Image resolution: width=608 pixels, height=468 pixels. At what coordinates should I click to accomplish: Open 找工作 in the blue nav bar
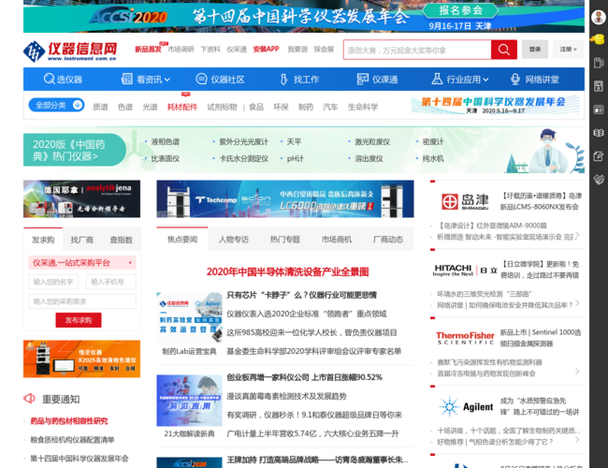[x=299, y=80]
